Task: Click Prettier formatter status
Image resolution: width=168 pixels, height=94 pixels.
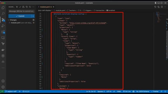Action: (x=155, y=91)
